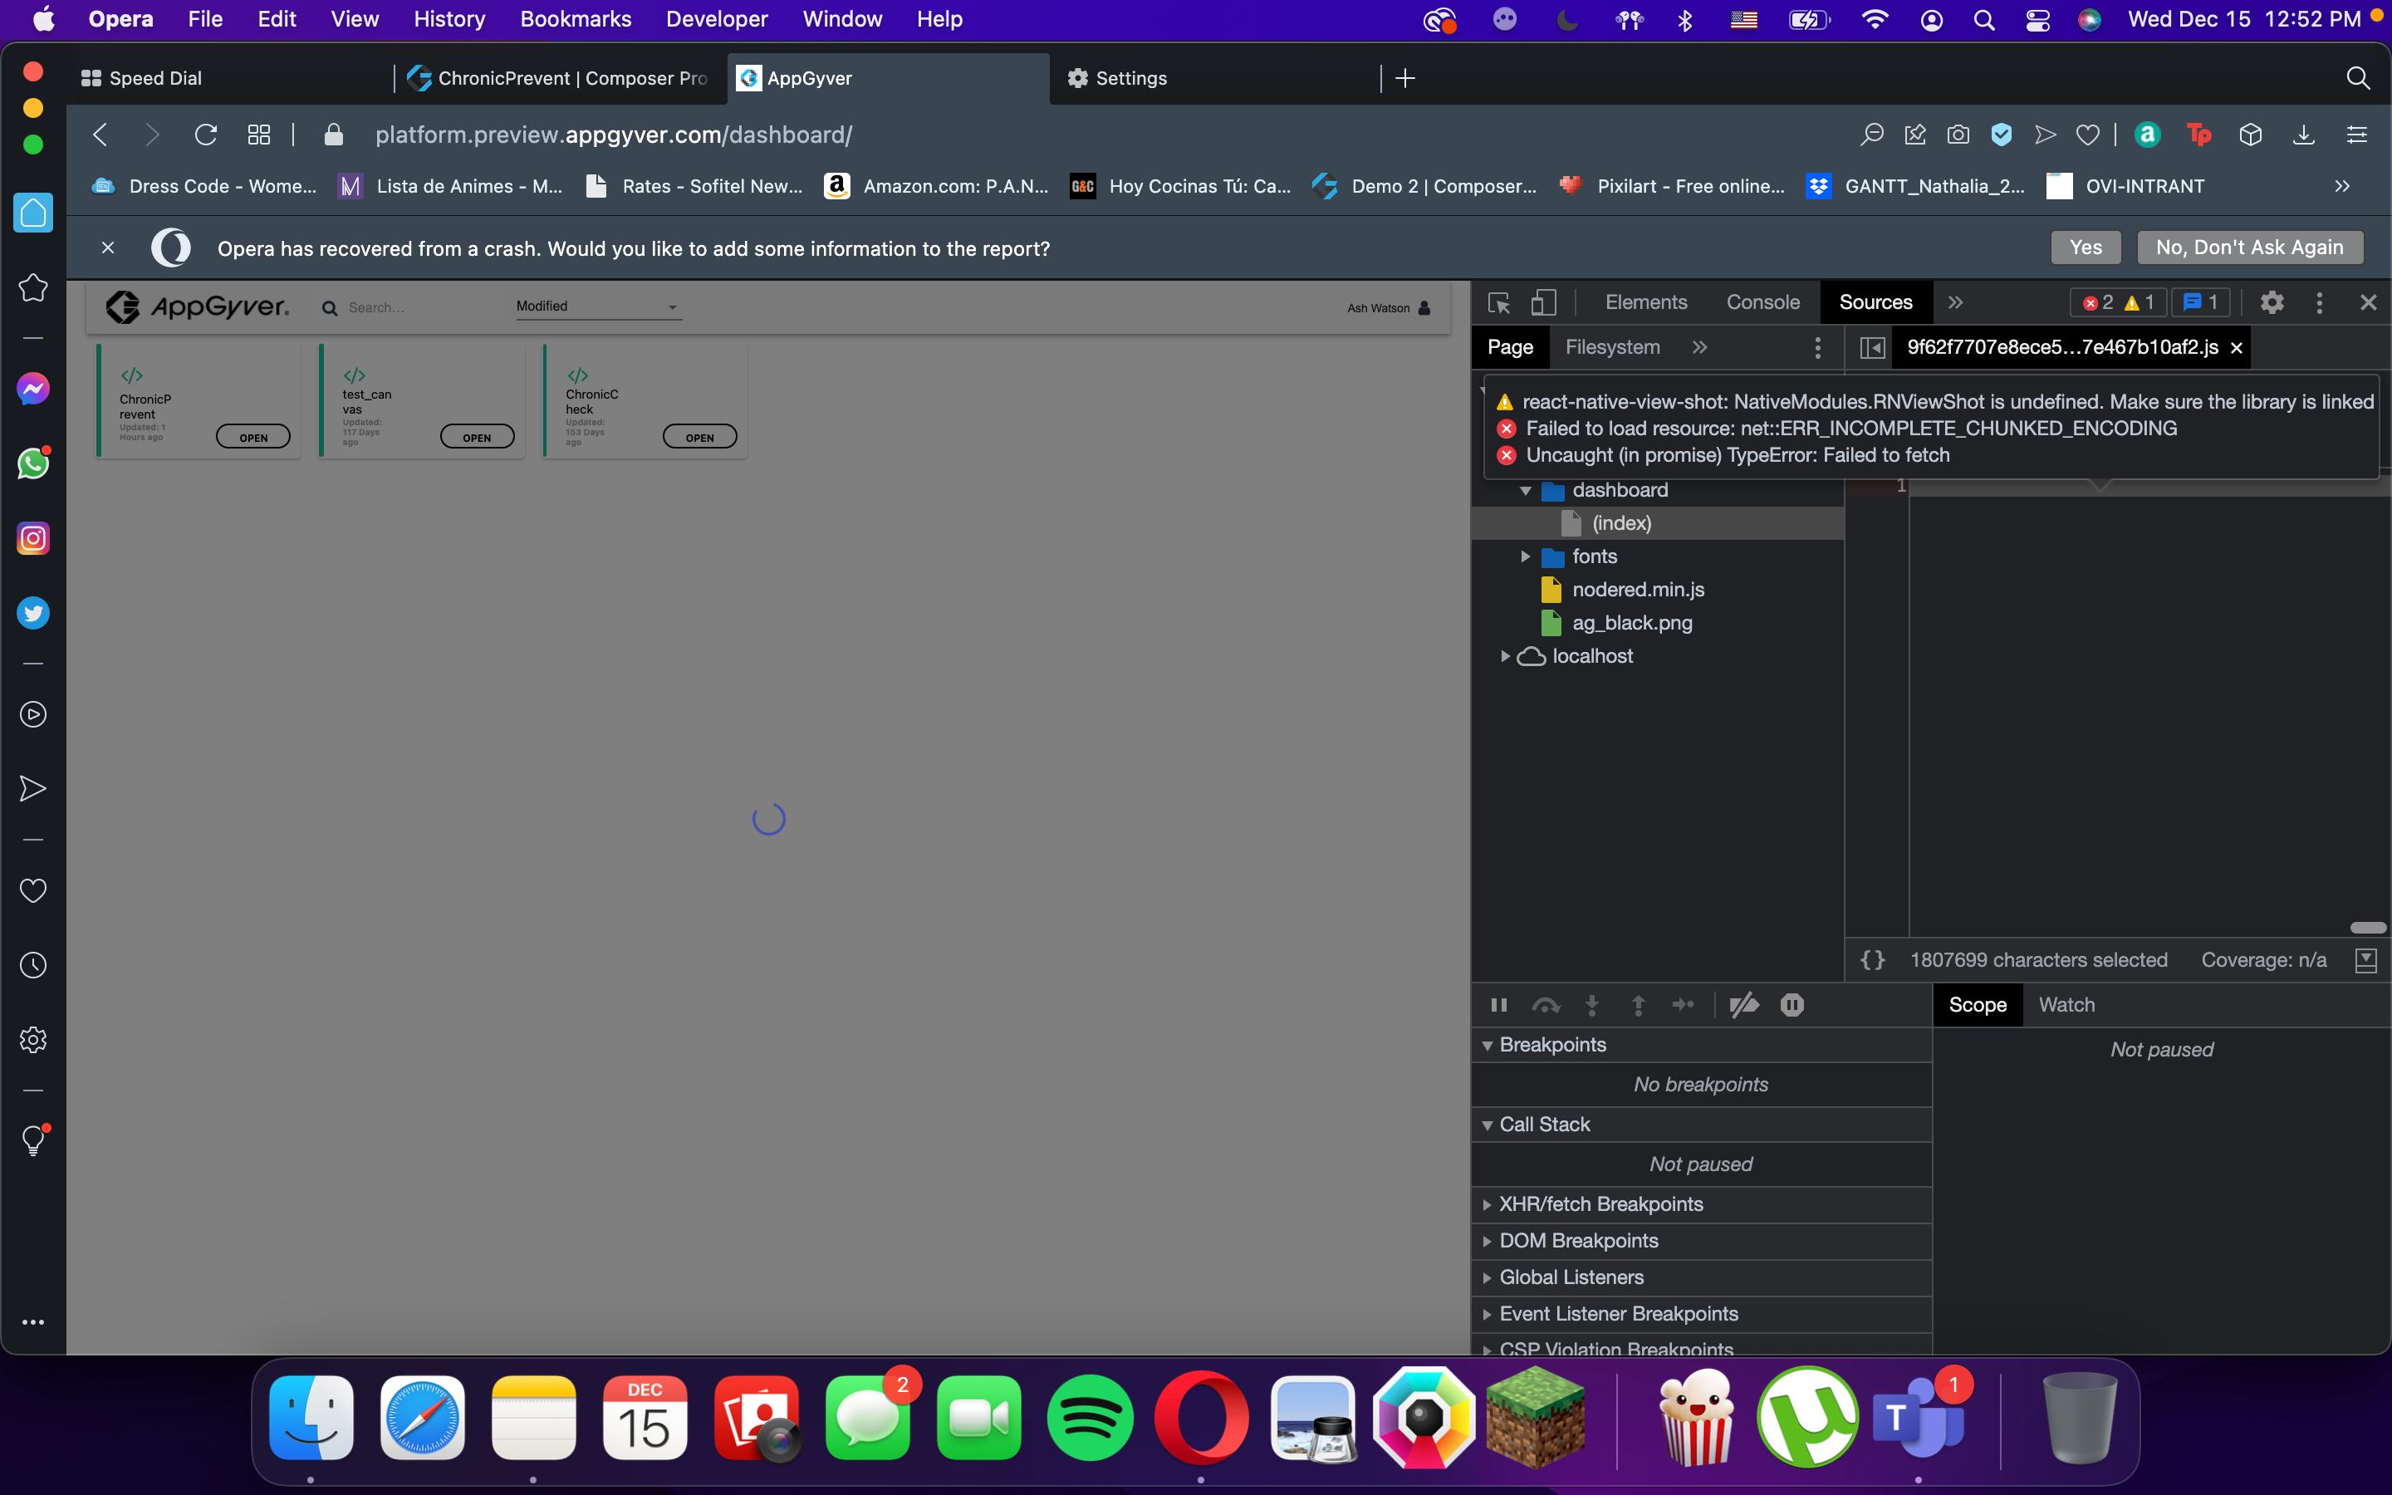The width and height of the screenshot is (2392, 1495).
Task: Click Yes on crash report banner
Action: tap(2086, 248)
